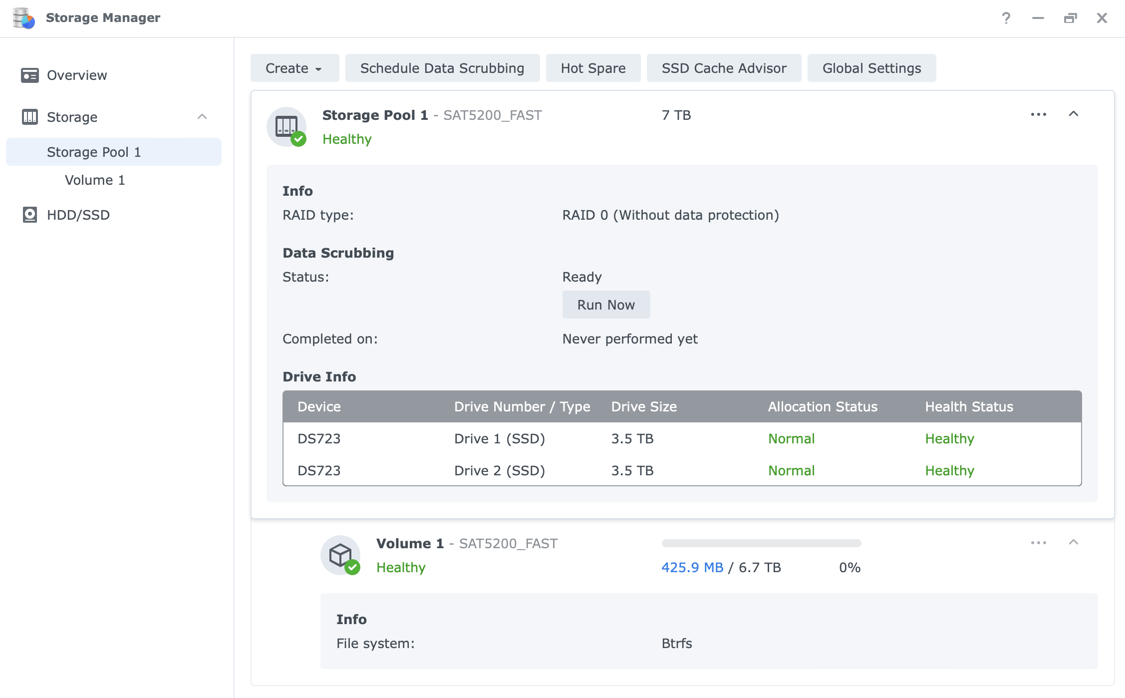
Task: Click the 425.9 MB used value
Action: [x=692, y=568]
